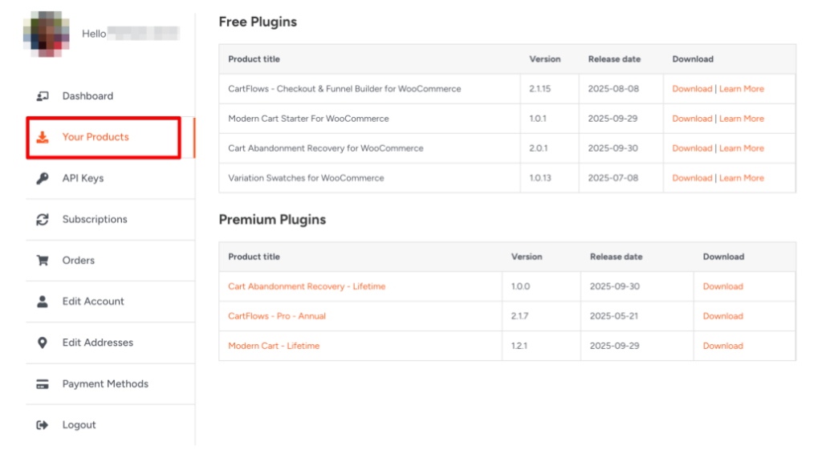Click the Subscriptions refresh icon
Viewport: 822px width, 466px height.
pos(43,219)
